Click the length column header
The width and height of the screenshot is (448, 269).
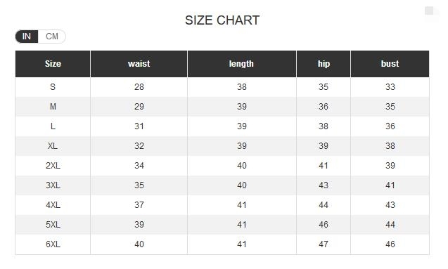(242, 64)
